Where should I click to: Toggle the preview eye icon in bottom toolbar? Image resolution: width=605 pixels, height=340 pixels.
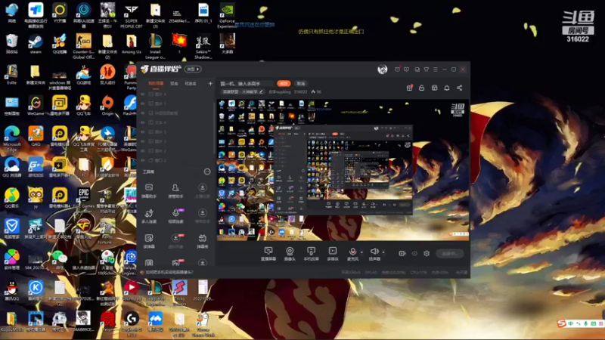pyautogui.click(x=414, y=253)
